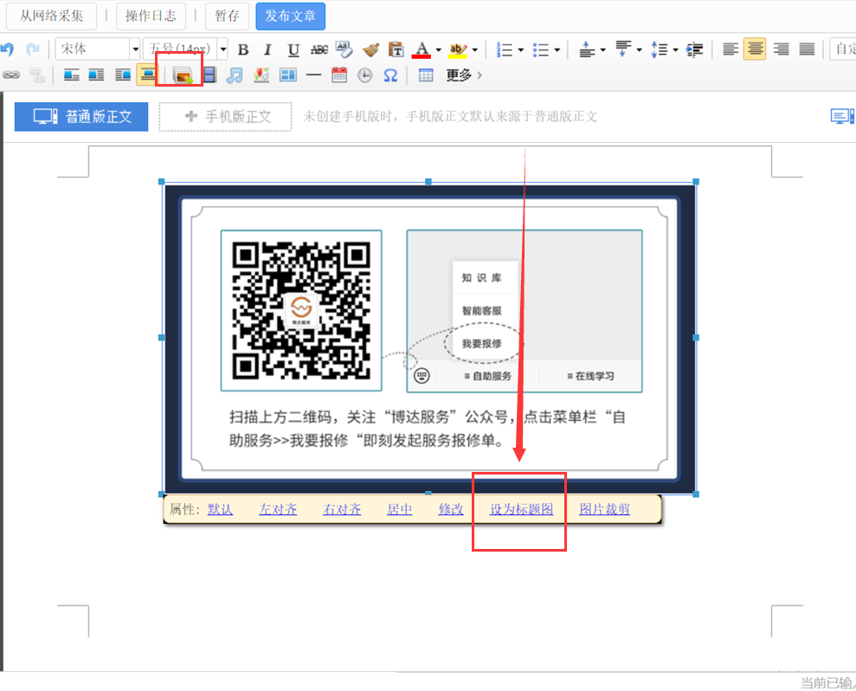Click the paragraph spacing before icon
The height and width of the screenshot is (691, 856).
tap(587, 49)
